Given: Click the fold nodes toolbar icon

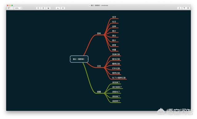Looking at the screenshot, I should coord(63,8).
